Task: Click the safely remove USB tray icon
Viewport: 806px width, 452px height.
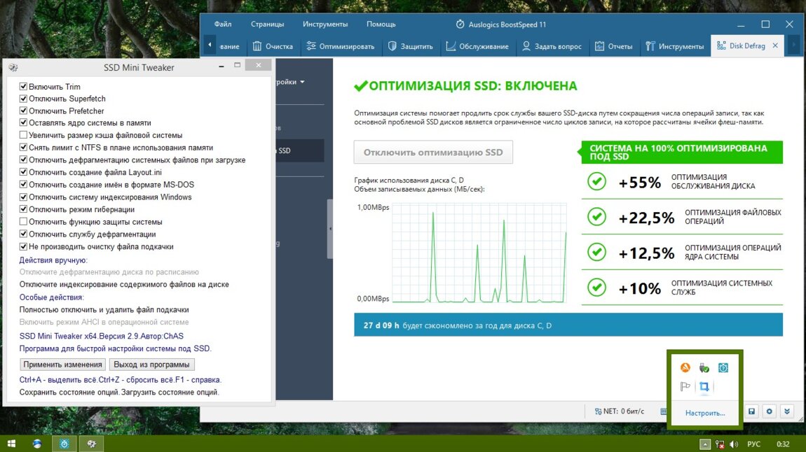Action: [x=704, y=368]
